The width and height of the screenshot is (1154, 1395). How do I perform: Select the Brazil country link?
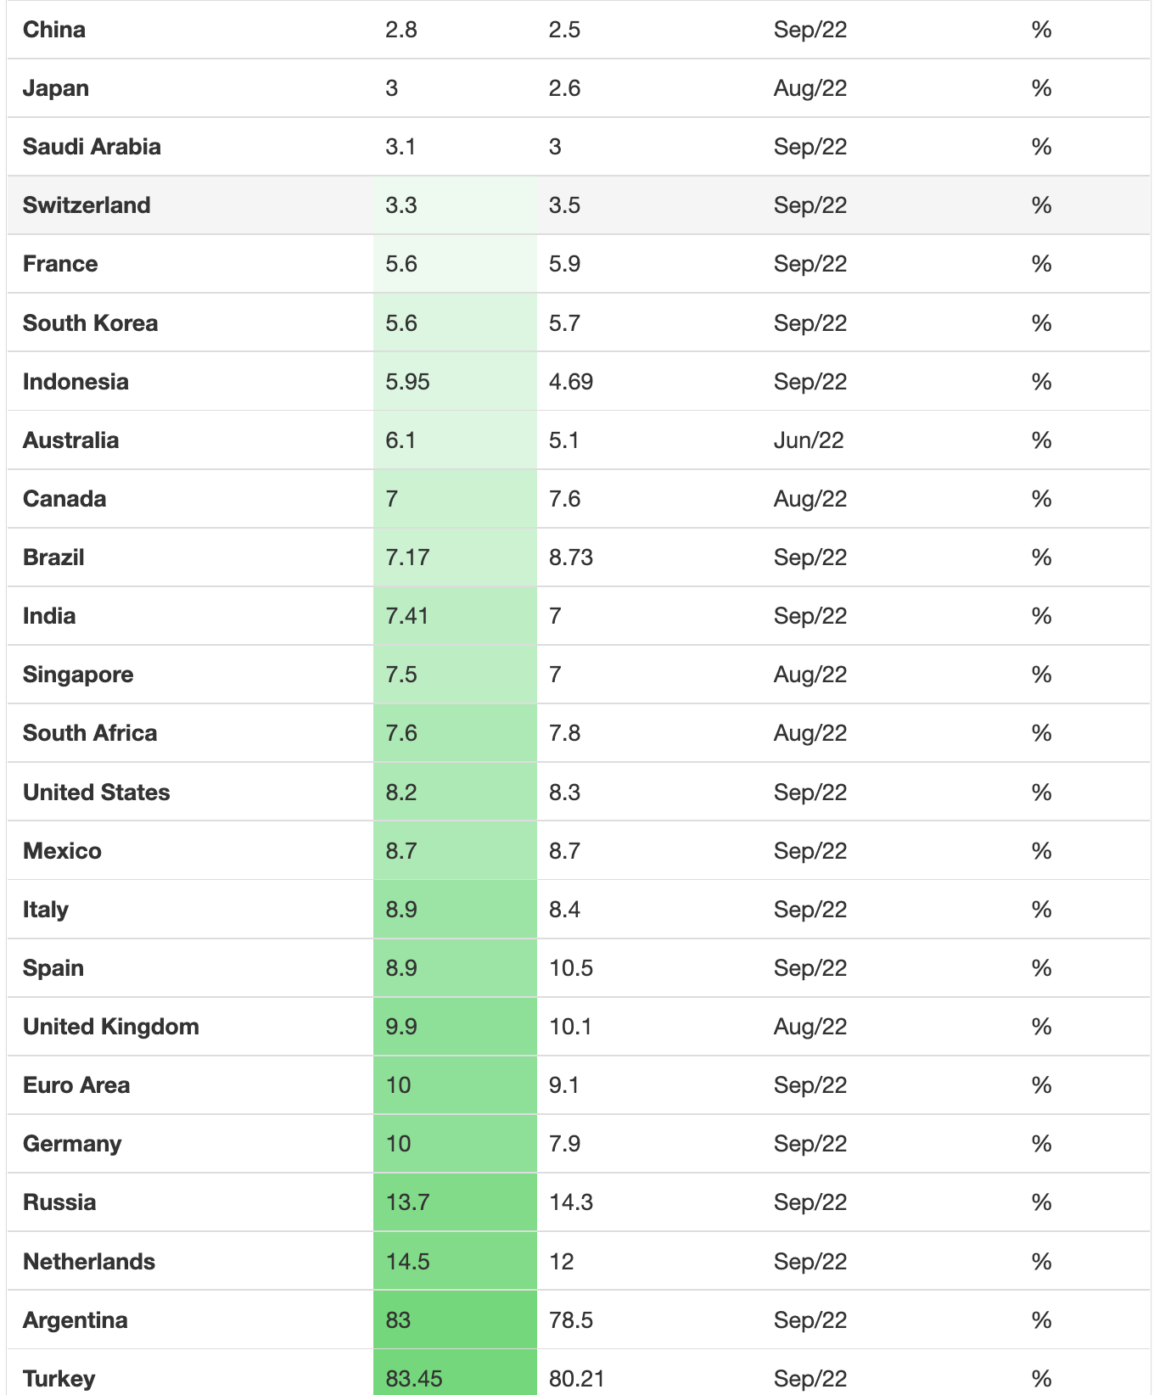point(53,557)
